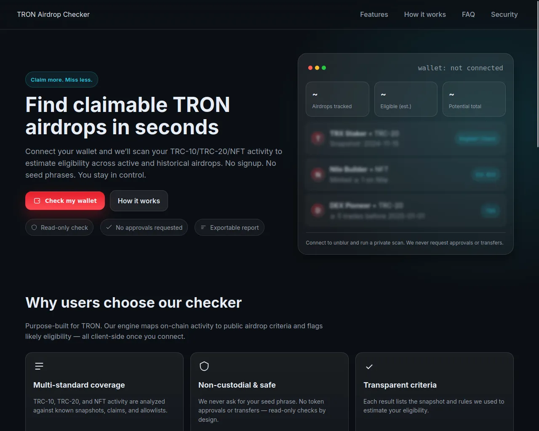The width and height of the screenshot is (539, 431).
Task: Click the How it works button below the hero text
Action: (x=139, y=201)
